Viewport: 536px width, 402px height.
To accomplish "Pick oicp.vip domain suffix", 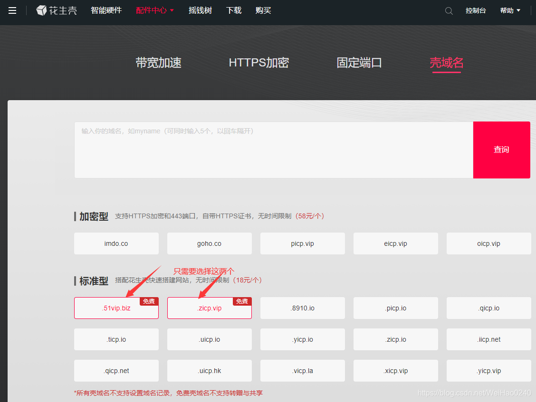I will 489,243.
